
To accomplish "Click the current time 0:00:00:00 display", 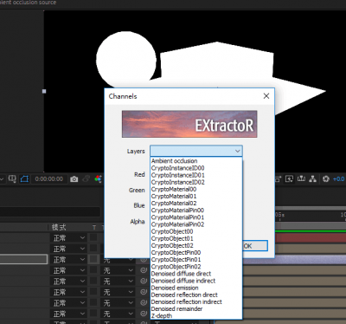I will tap(49, 179).
